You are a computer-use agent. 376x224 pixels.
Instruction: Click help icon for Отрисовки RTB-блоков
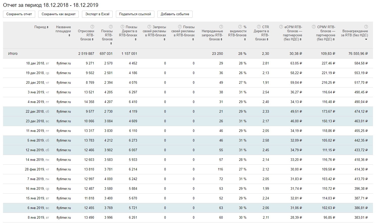(92, 27)
